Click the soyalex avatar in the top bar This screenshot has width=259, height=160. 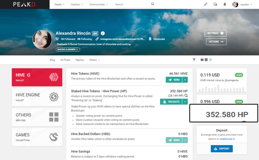pos(235,4)
